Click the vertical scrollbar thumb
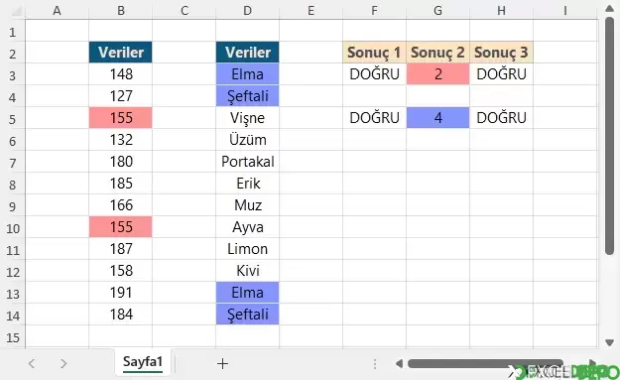The image size is (620, 380). [609, 136]
